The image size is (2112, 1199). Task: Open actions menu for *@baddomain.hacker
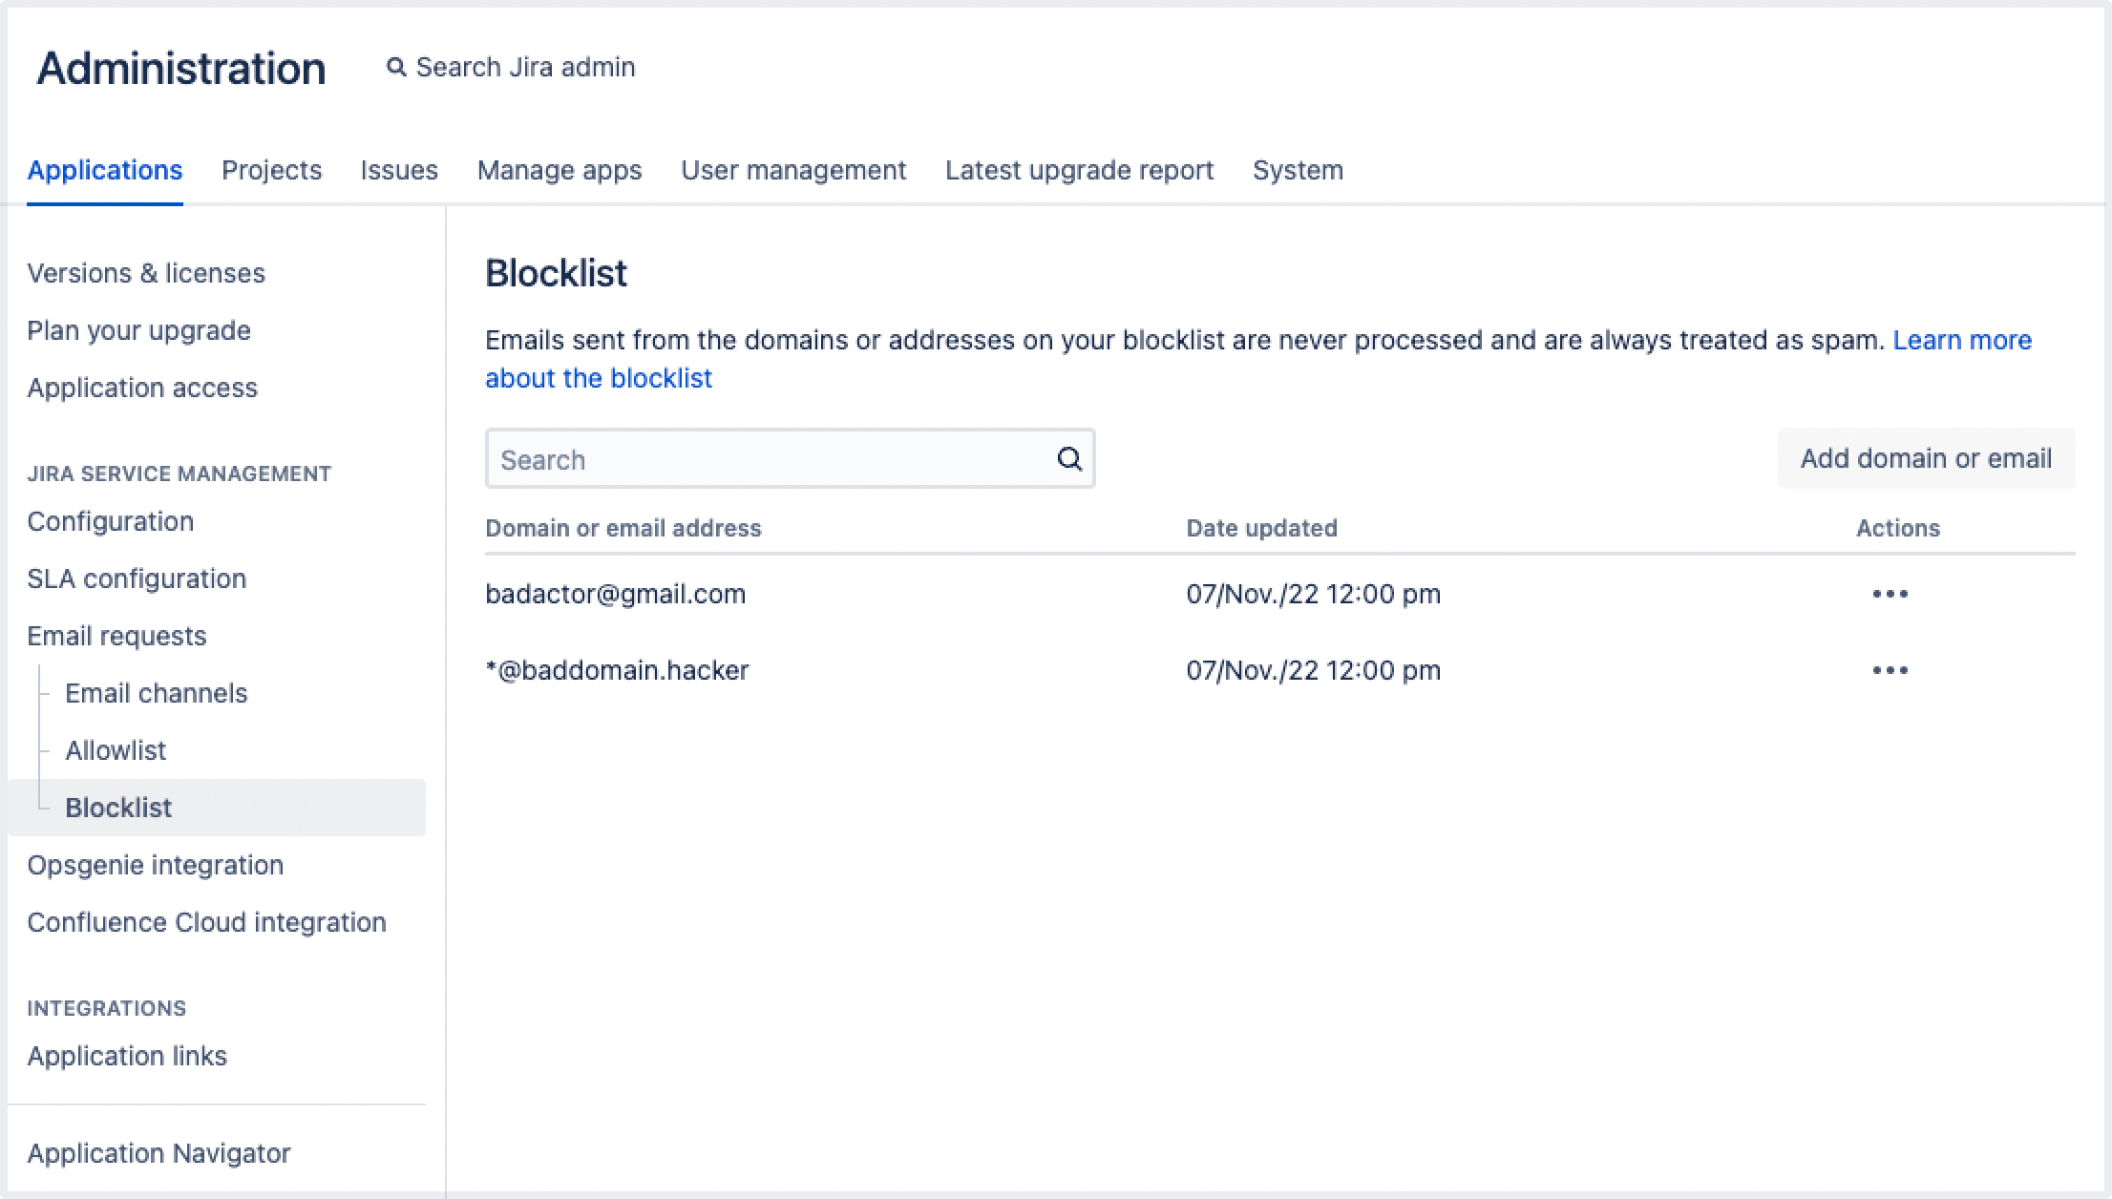click(1890, 670)
